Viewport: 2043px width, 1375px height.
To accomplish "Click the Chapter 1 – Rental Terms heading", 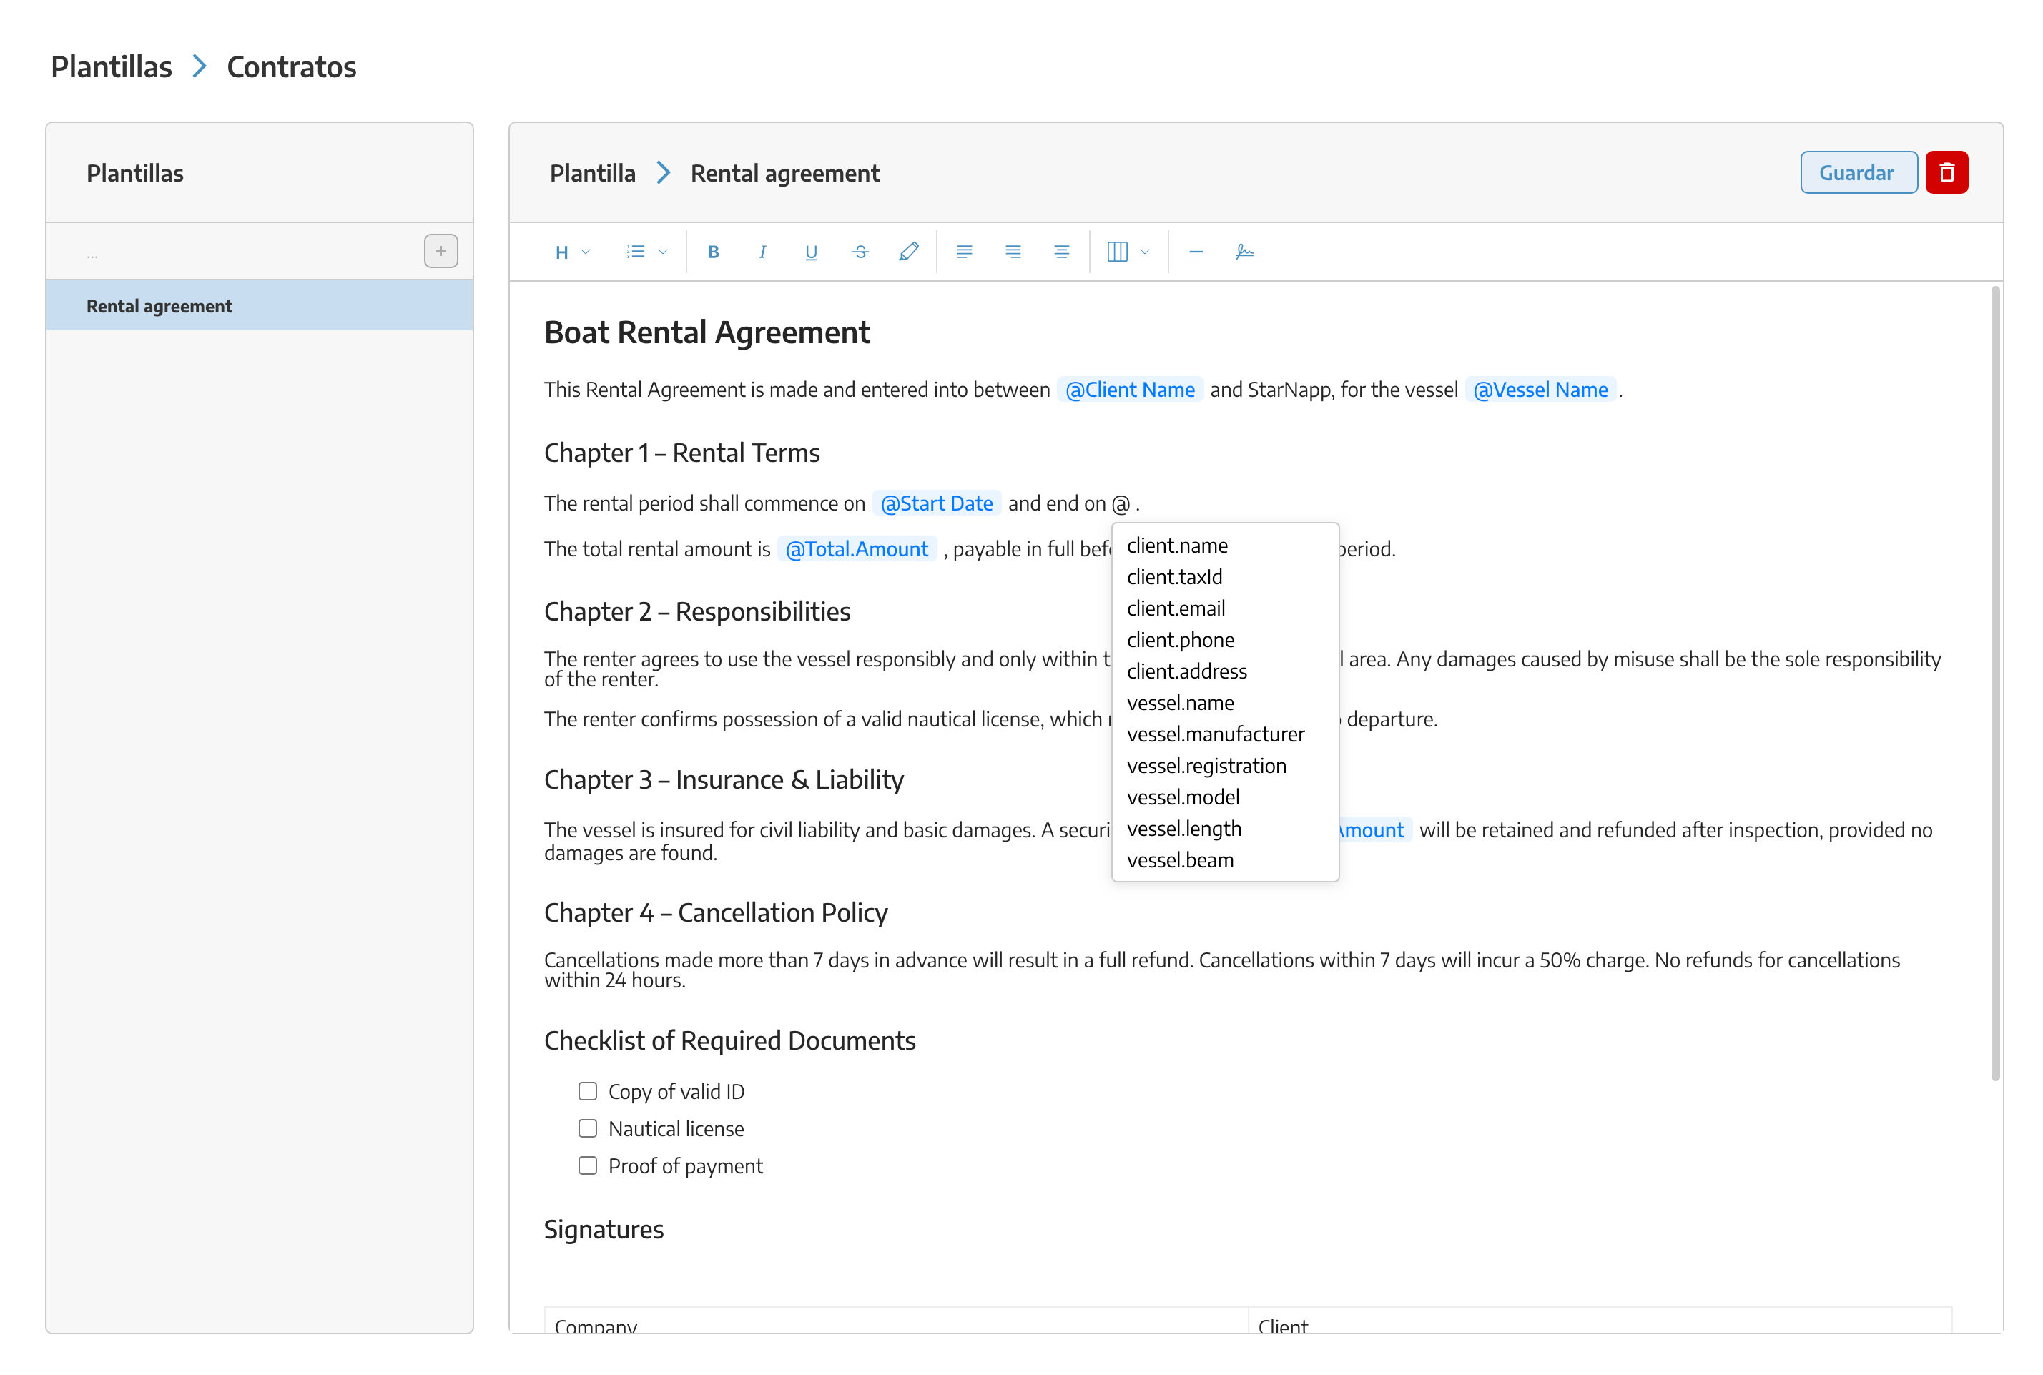I will pos(682,453).
